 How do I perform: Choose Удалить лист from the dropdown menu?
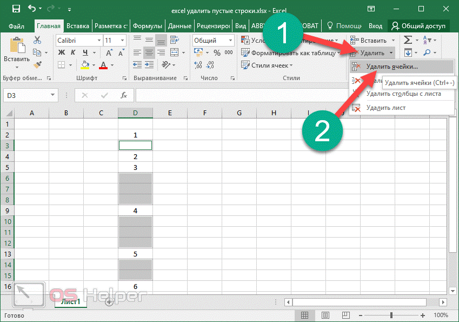[x=385, y=107]
